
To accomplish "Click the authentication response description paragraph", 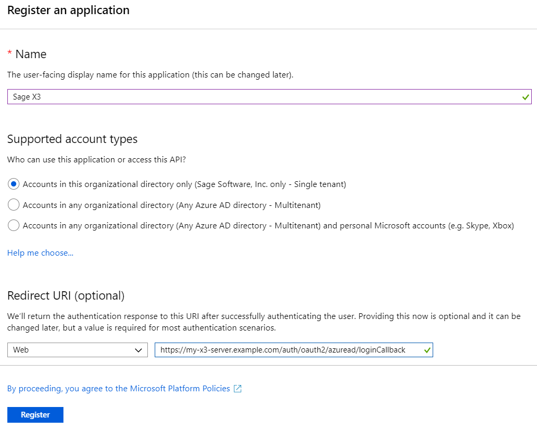I will [264, 322].
